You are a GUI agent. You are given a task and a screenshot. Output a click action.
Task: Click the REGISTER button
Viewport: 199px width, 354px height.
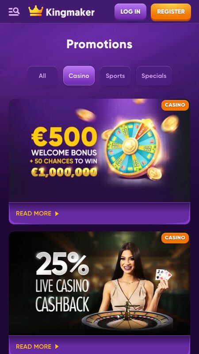pos(171,12)
